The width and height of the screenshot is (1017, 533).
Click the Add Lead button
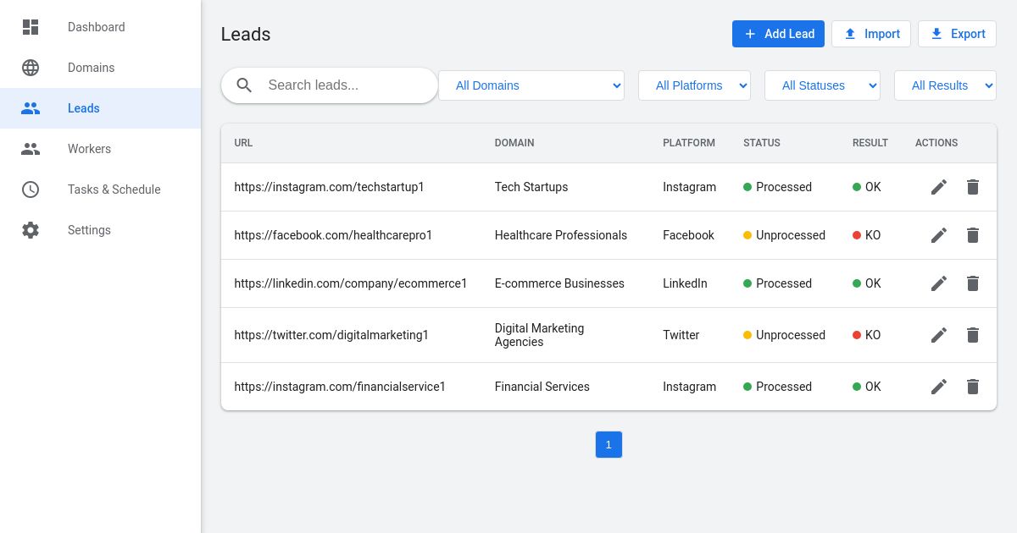pos(778,34)
